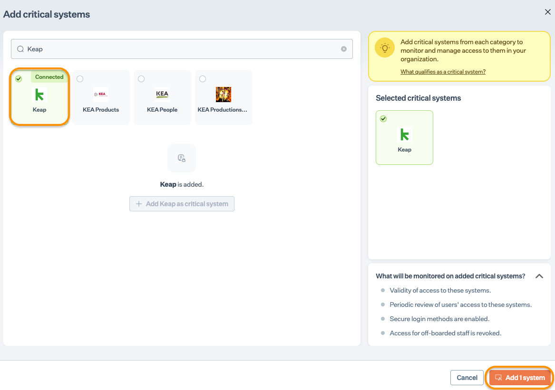Click the Add 1 system button

[520, 378]
